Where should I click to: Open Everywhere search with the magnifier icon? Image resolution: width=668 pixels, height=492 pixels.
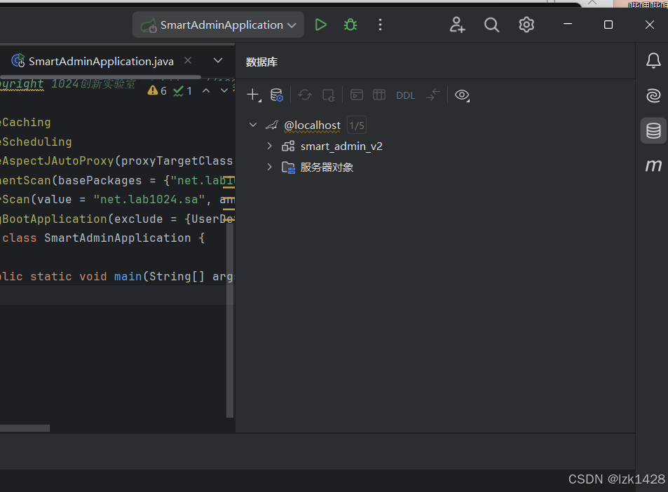point(491,25)
